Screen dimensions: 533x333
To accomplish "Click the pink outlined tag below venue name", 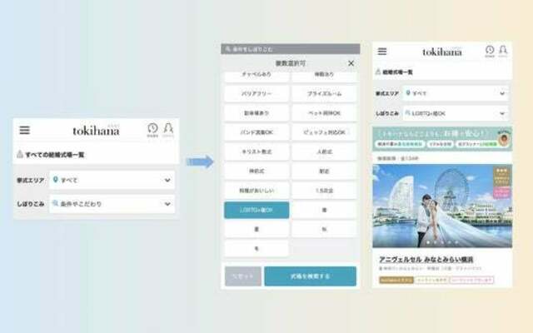I will [471, 280].
